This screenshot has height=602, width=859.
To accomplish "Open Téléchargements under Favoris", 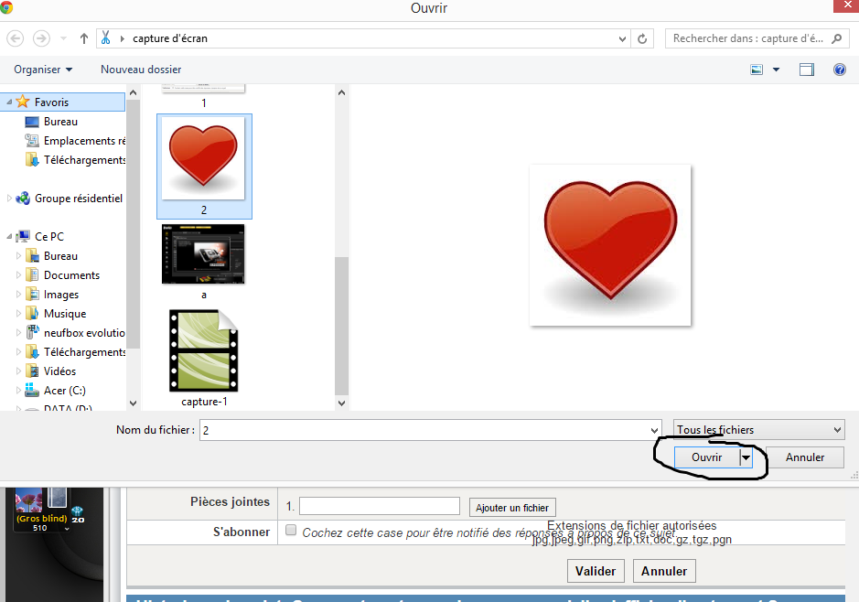I will (x=76, y=160).
